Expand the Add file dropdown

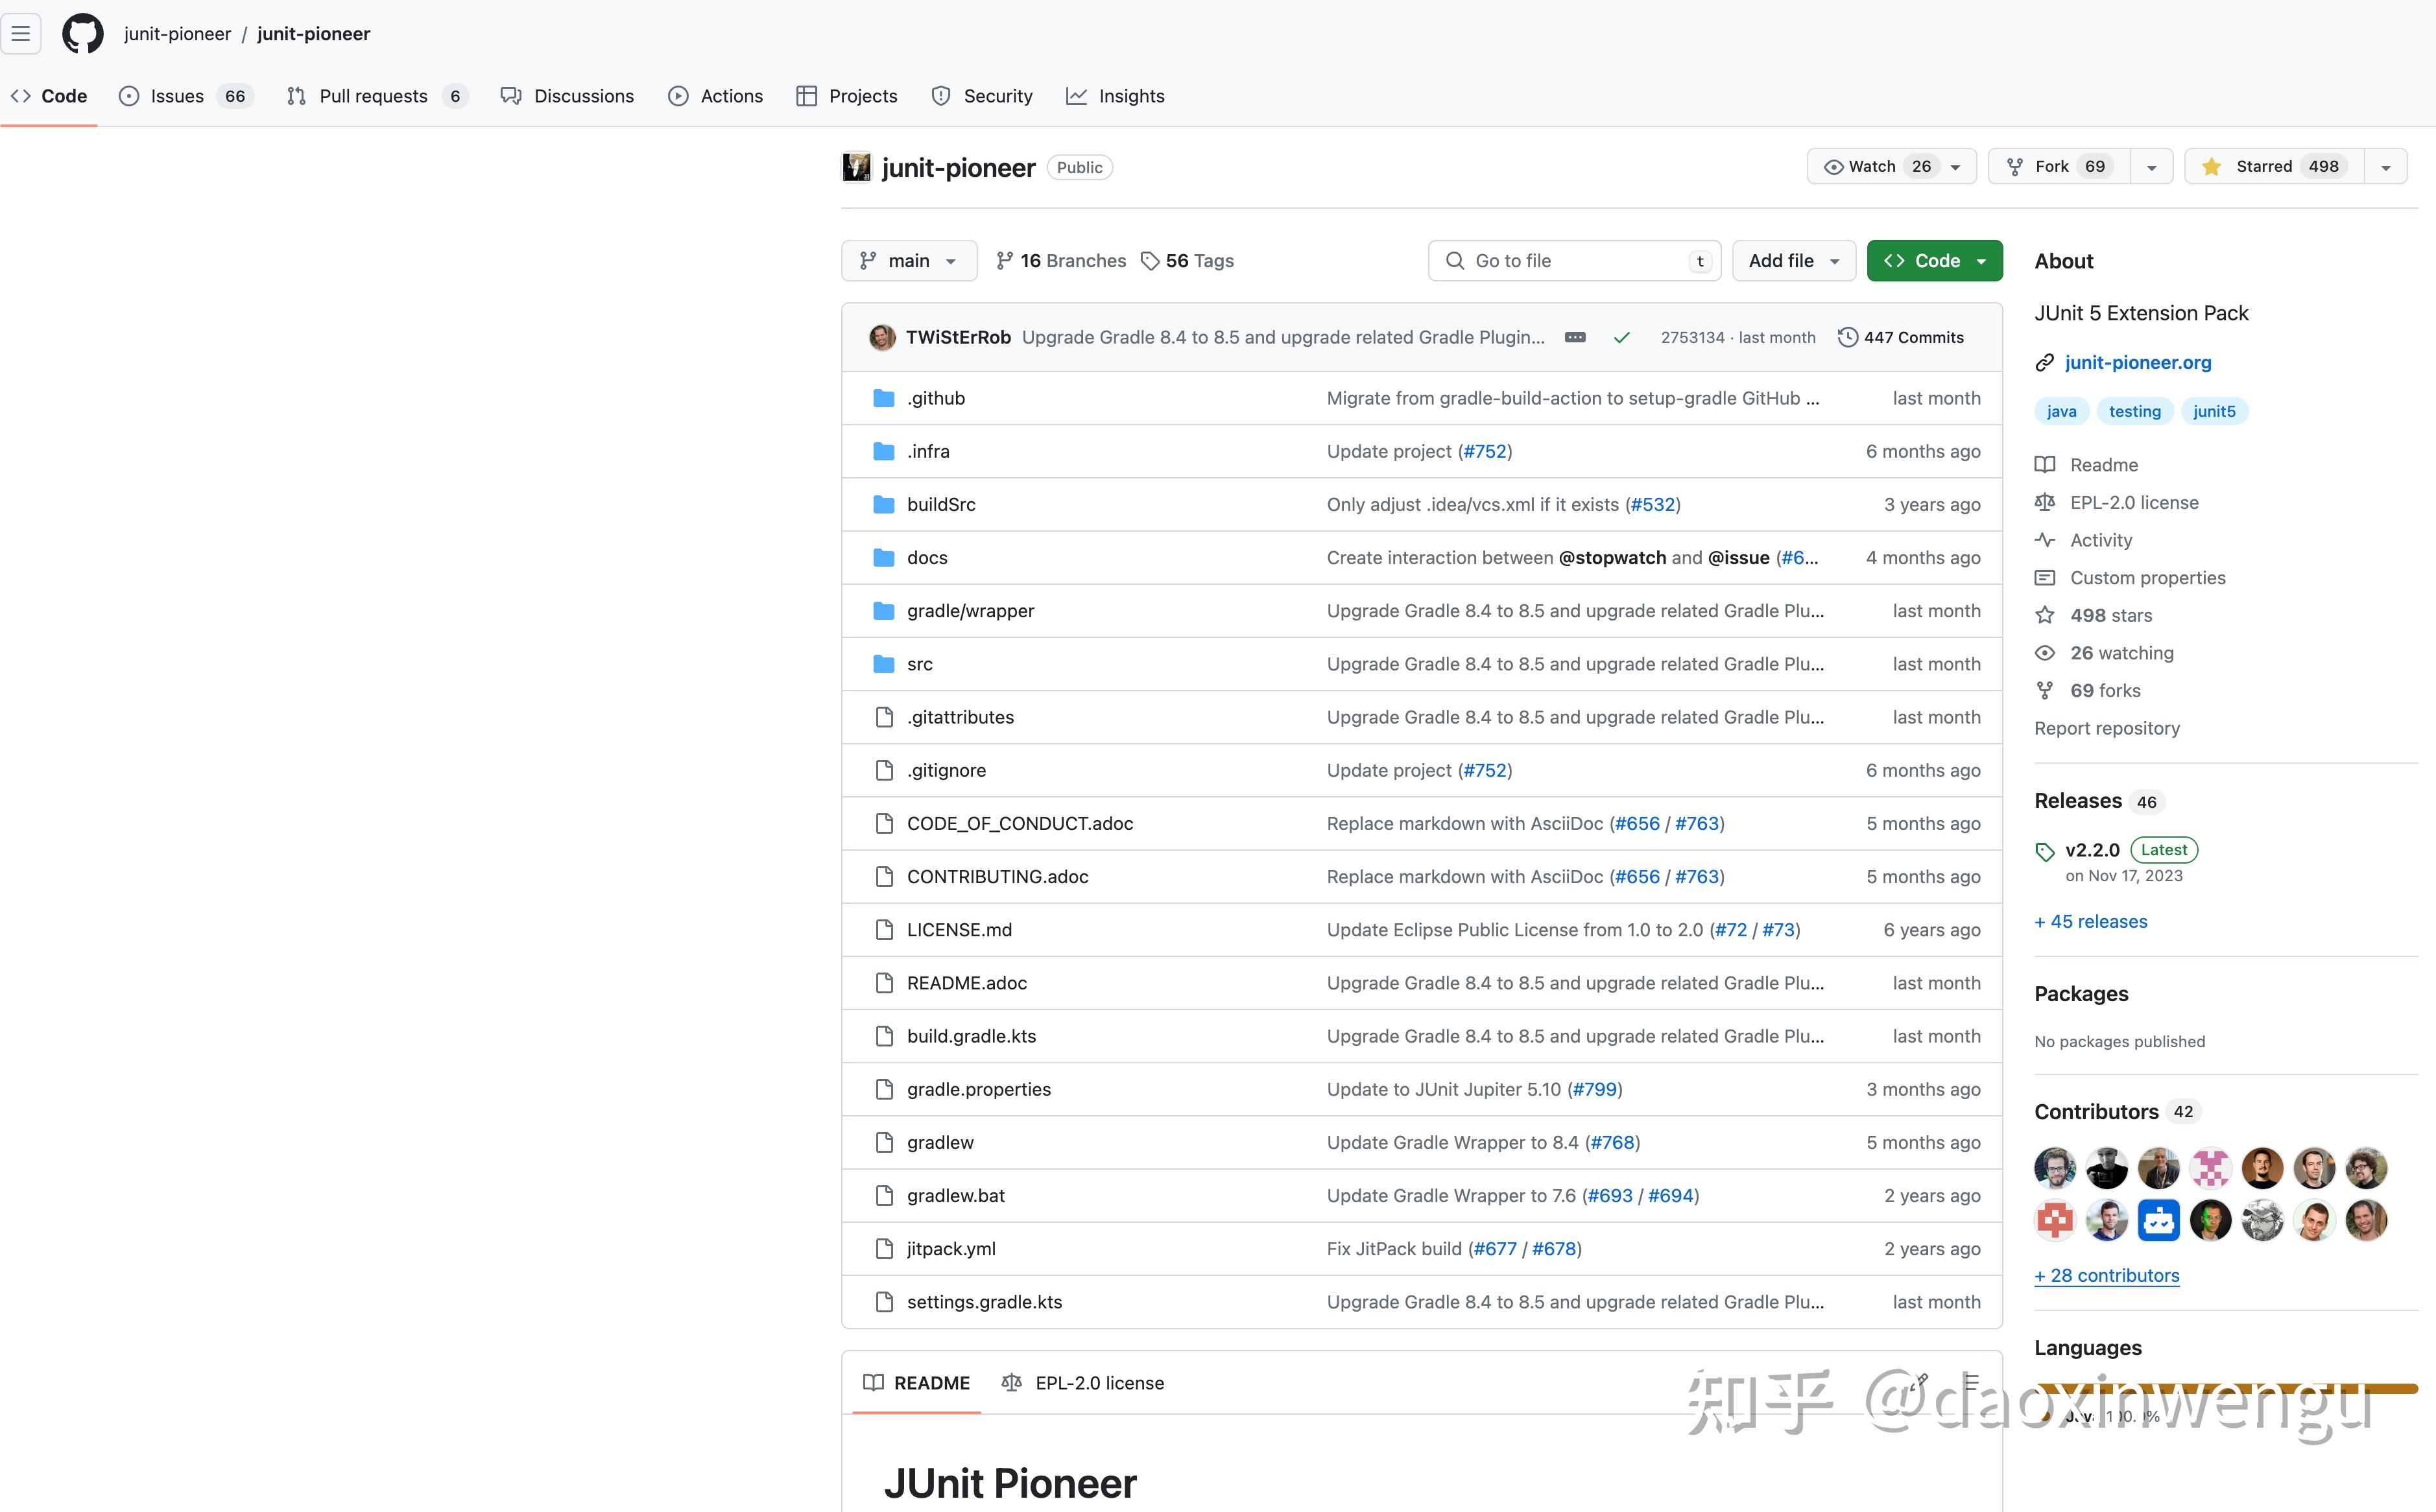[1793, 261]
